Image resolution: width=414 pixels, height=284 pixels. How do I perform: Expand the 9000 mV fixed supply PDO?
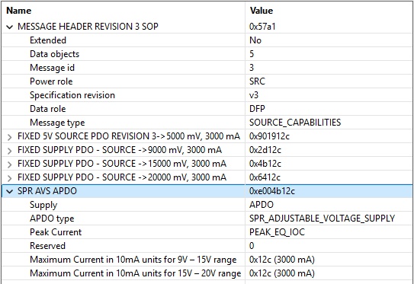tap(9, 151)
